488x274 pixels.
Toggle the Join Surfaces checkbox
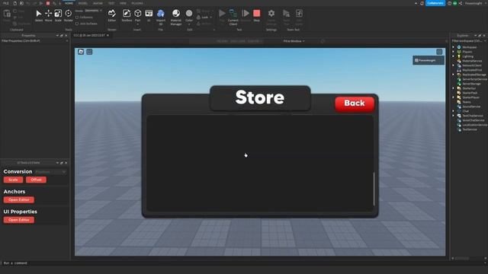click(x=77, y=24)
